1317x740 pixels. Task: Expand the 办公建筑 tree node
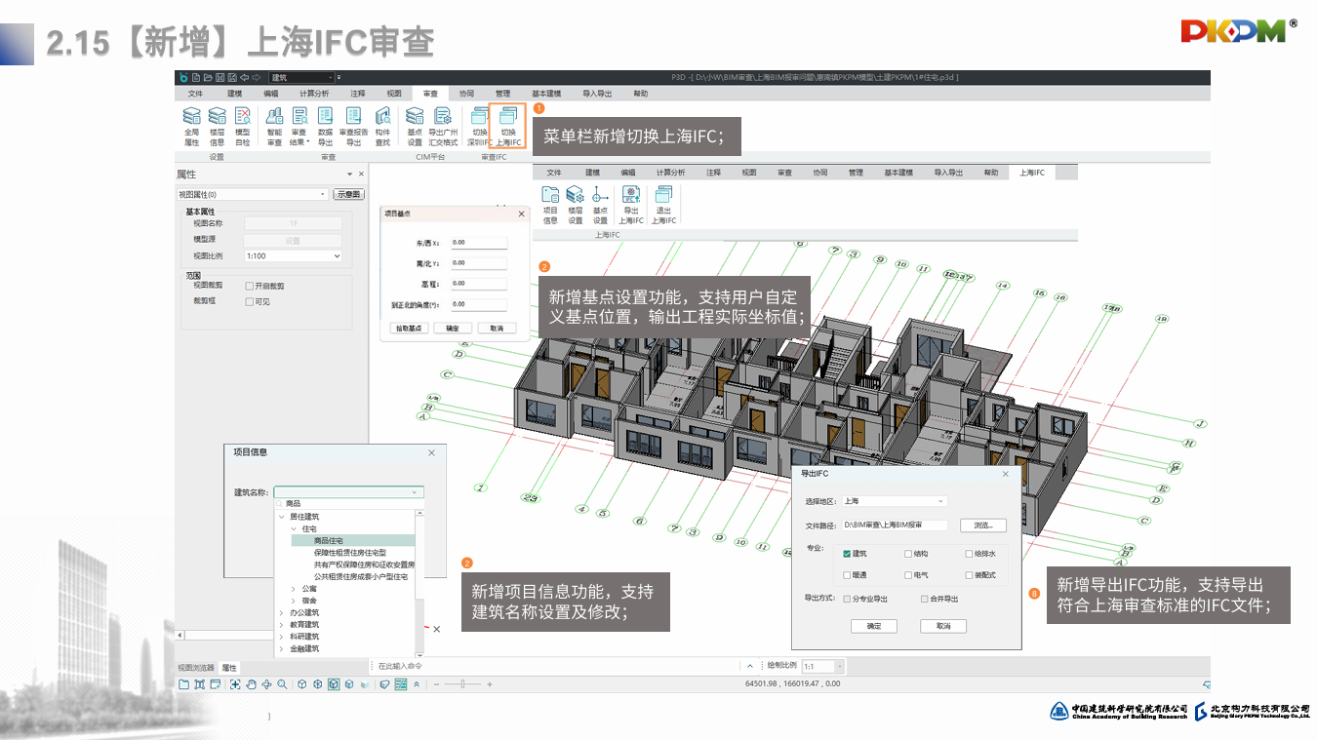(x=281, y=612)
